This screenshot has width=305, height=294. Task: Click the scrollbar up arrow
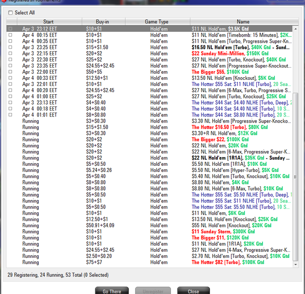pyautogui.click(x=295, y=29)
